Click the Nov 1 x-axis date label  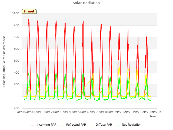pyautogui.click(x=40, y=112)
